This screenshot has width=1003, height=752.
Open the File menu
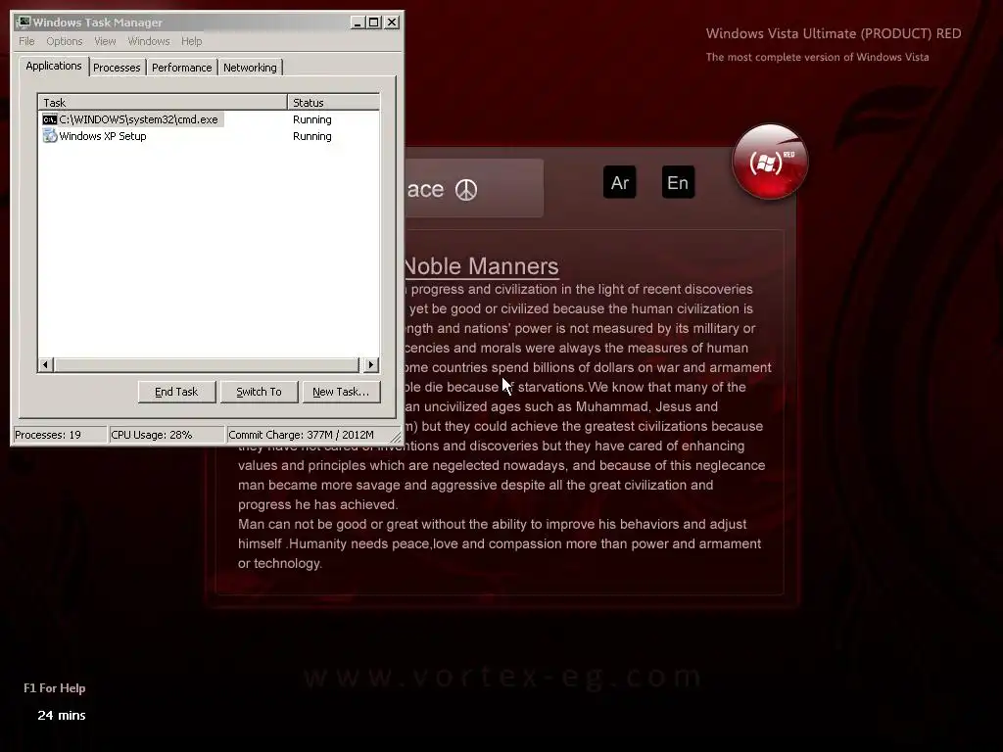[x=26, y=41]
